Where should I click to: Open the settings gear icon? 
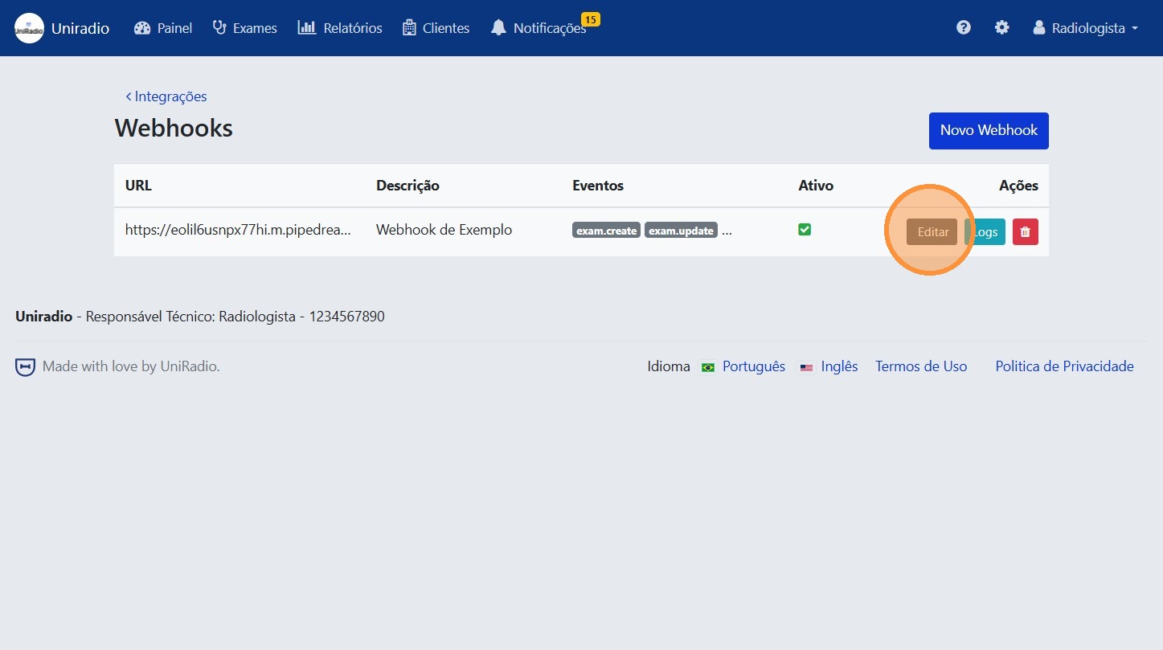tap(1001, 27)
